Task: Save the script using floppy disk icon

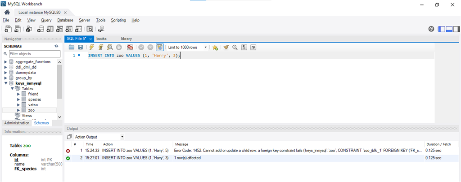Action: point(80,47)
